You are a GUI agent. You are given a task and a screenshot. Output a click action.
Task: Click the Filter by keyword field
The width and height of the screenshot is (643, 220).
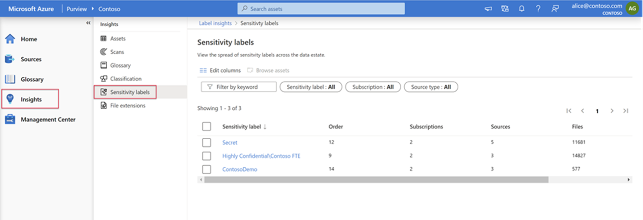(239, 87)
